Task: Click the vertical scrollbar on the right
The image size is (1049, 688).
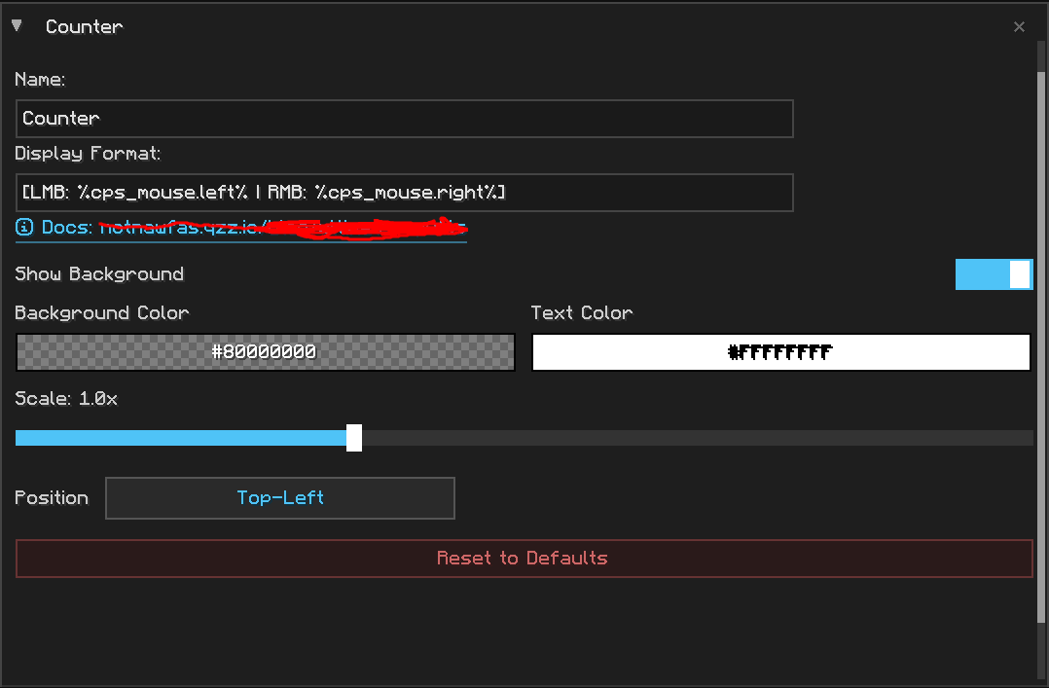Action: pyautogui.click(x=1041, y=346)
